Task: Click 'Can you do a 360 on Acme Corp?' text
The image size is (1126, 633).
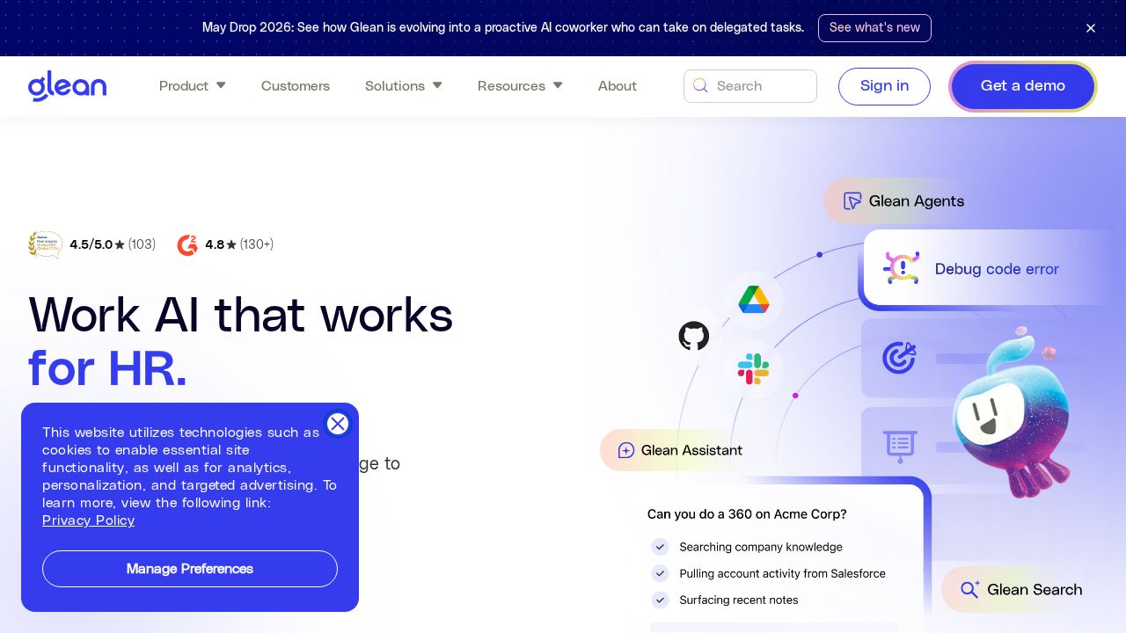Action: coord(747,514)
